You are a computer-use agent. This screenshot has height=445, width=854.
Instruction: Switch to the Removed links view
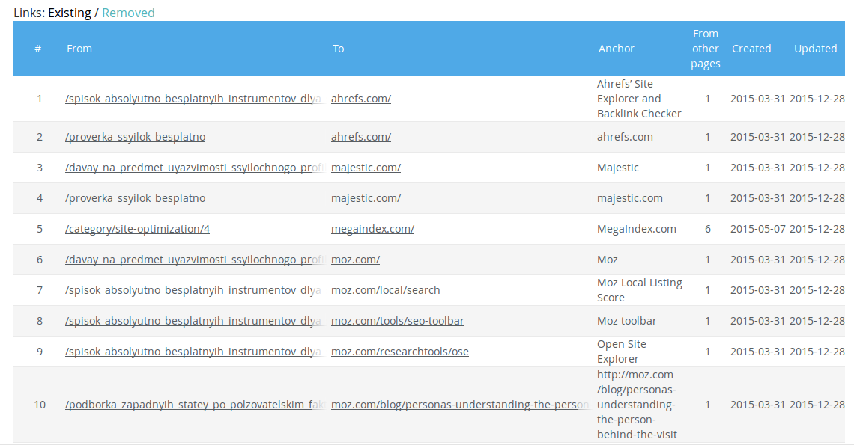128,13
